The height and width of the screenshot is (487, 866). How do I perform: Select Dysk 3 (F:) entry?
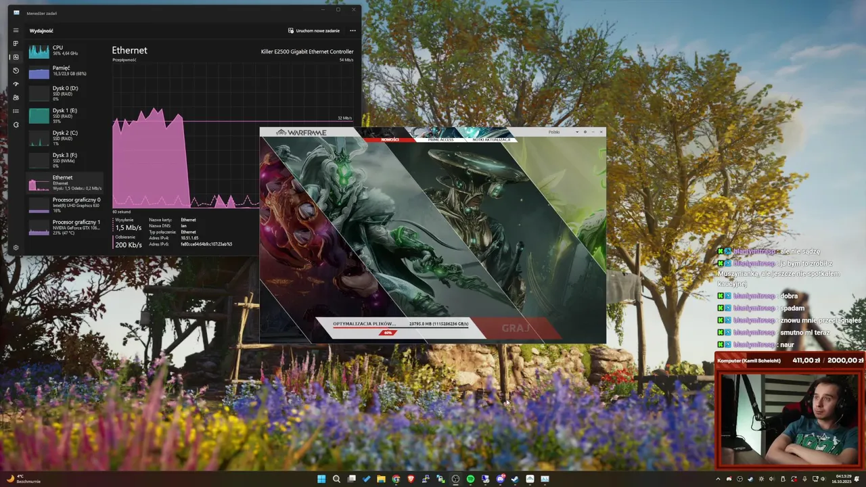[65, 160]
